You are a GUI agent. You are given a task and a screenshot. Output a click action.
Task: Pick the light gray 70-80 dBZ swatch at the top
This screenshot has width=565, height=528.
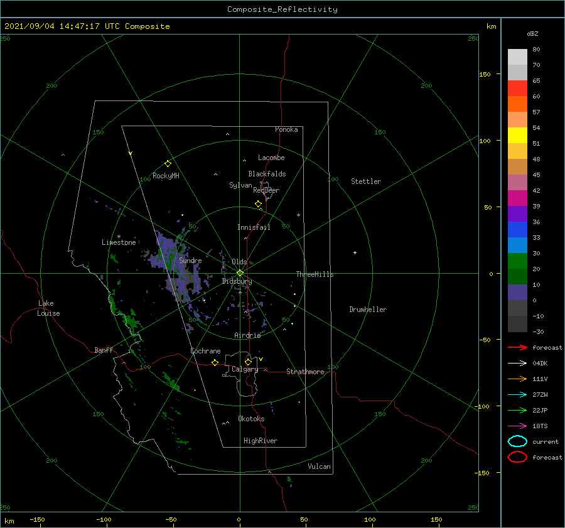pos(517,57)
